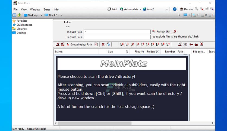Open dropdown arrow beside the monitor icon
227x131 pixels.
tap(189, 15)
